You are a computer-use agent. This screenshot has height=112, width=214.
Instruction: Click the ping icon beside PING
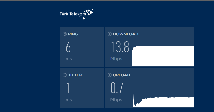pyautogui.click(x=65, y=34)
